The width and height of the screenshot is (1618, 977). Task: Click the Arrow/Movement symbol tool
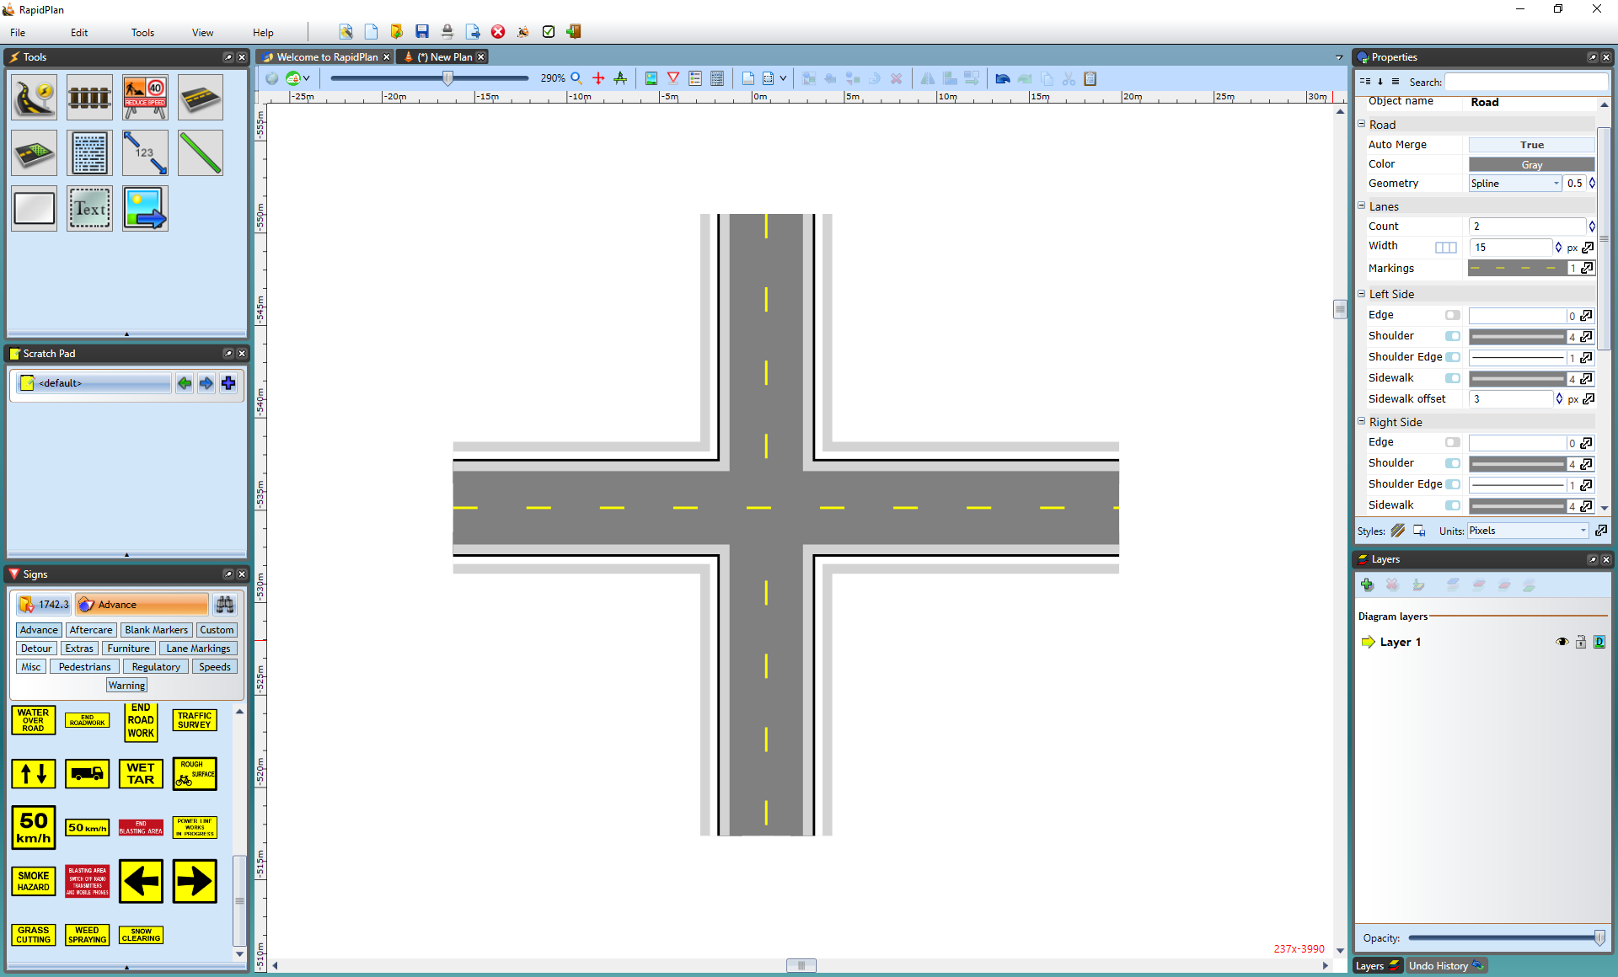144,208
